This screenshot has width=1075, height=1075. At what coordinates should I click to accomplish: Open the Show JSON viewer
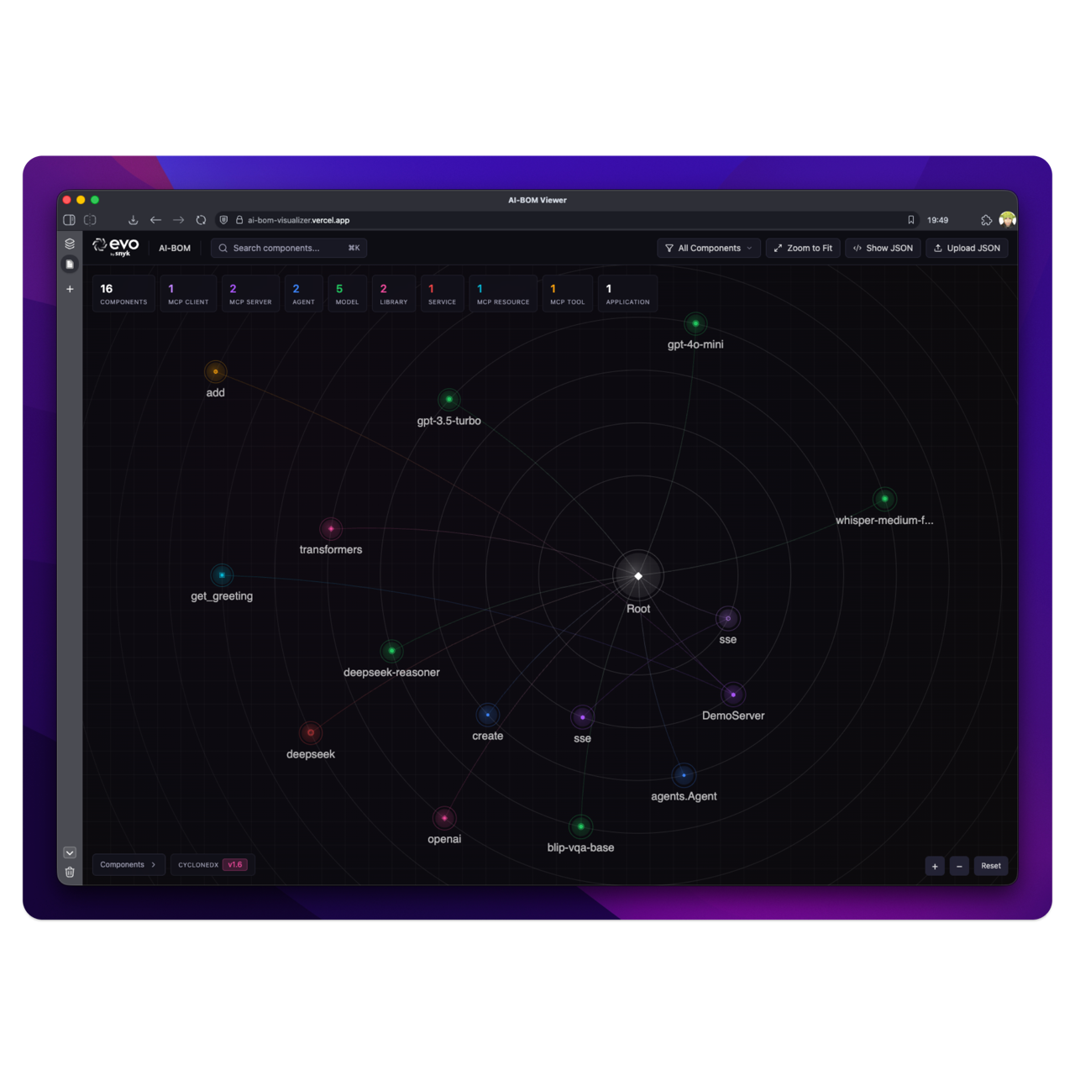click(883, 248)
